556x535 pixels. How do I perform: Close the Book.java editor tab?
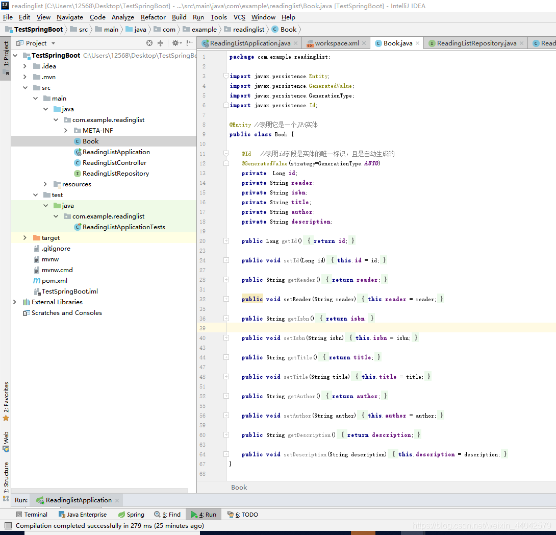[418, 43]
